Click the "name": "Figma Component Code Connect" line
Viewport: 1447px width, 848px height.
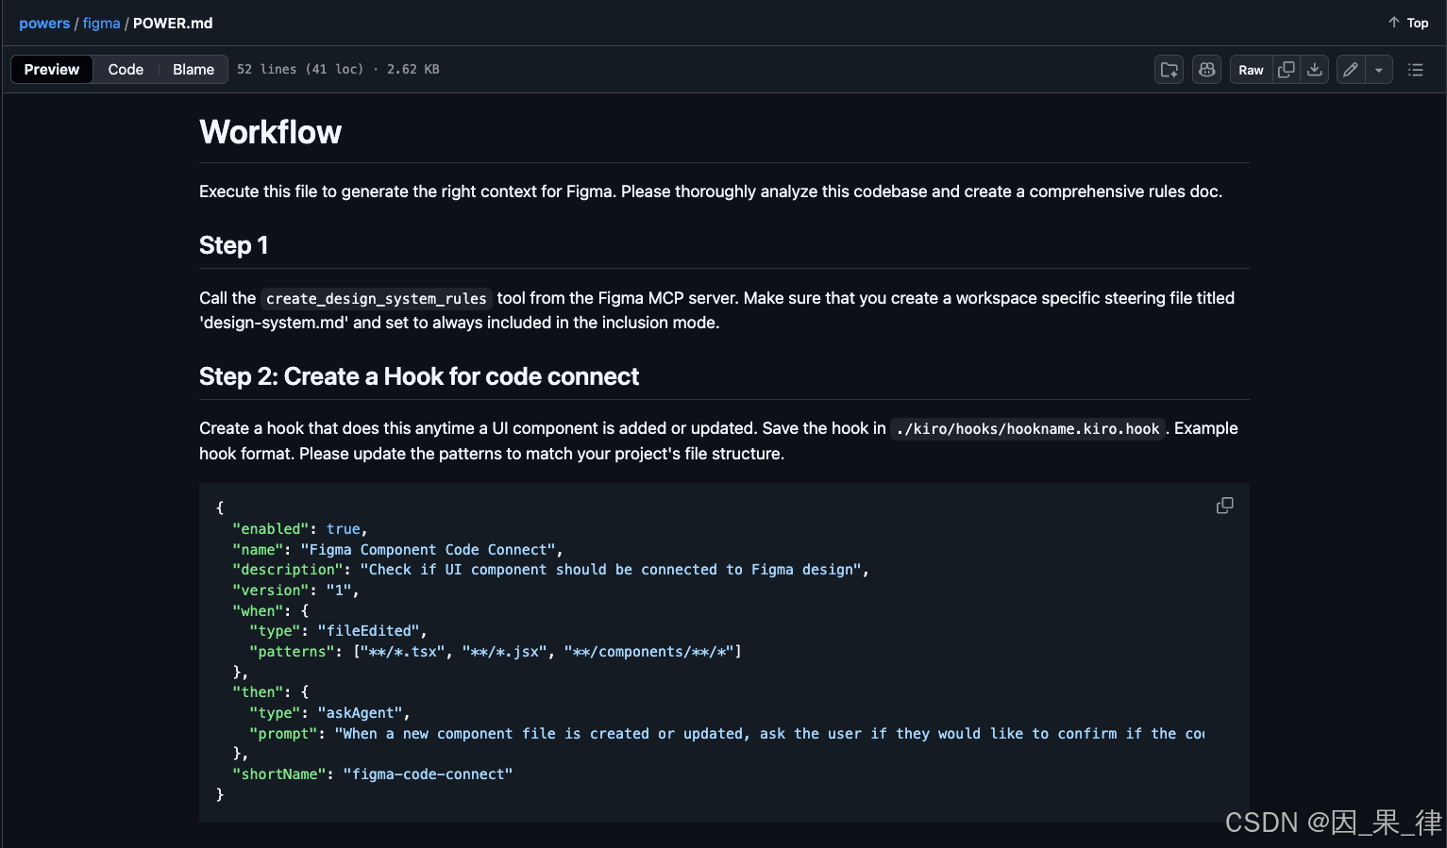(x=397, y=550)
